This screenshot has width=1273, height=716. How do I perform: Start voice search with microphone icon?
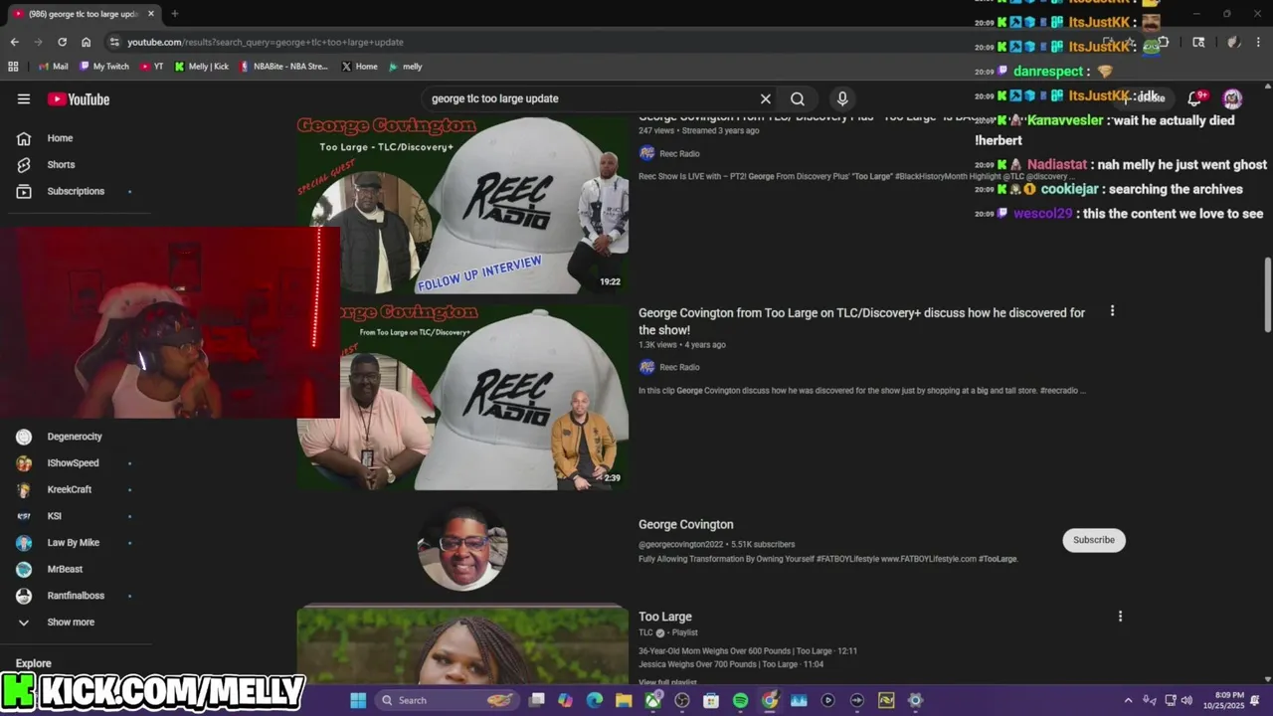pos(842,98)
